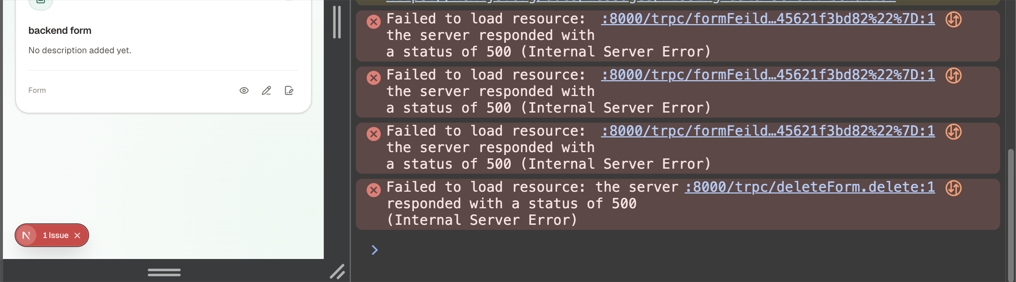Open the 1 Issue error overlay
The image size is (1016, 282).
55,236
